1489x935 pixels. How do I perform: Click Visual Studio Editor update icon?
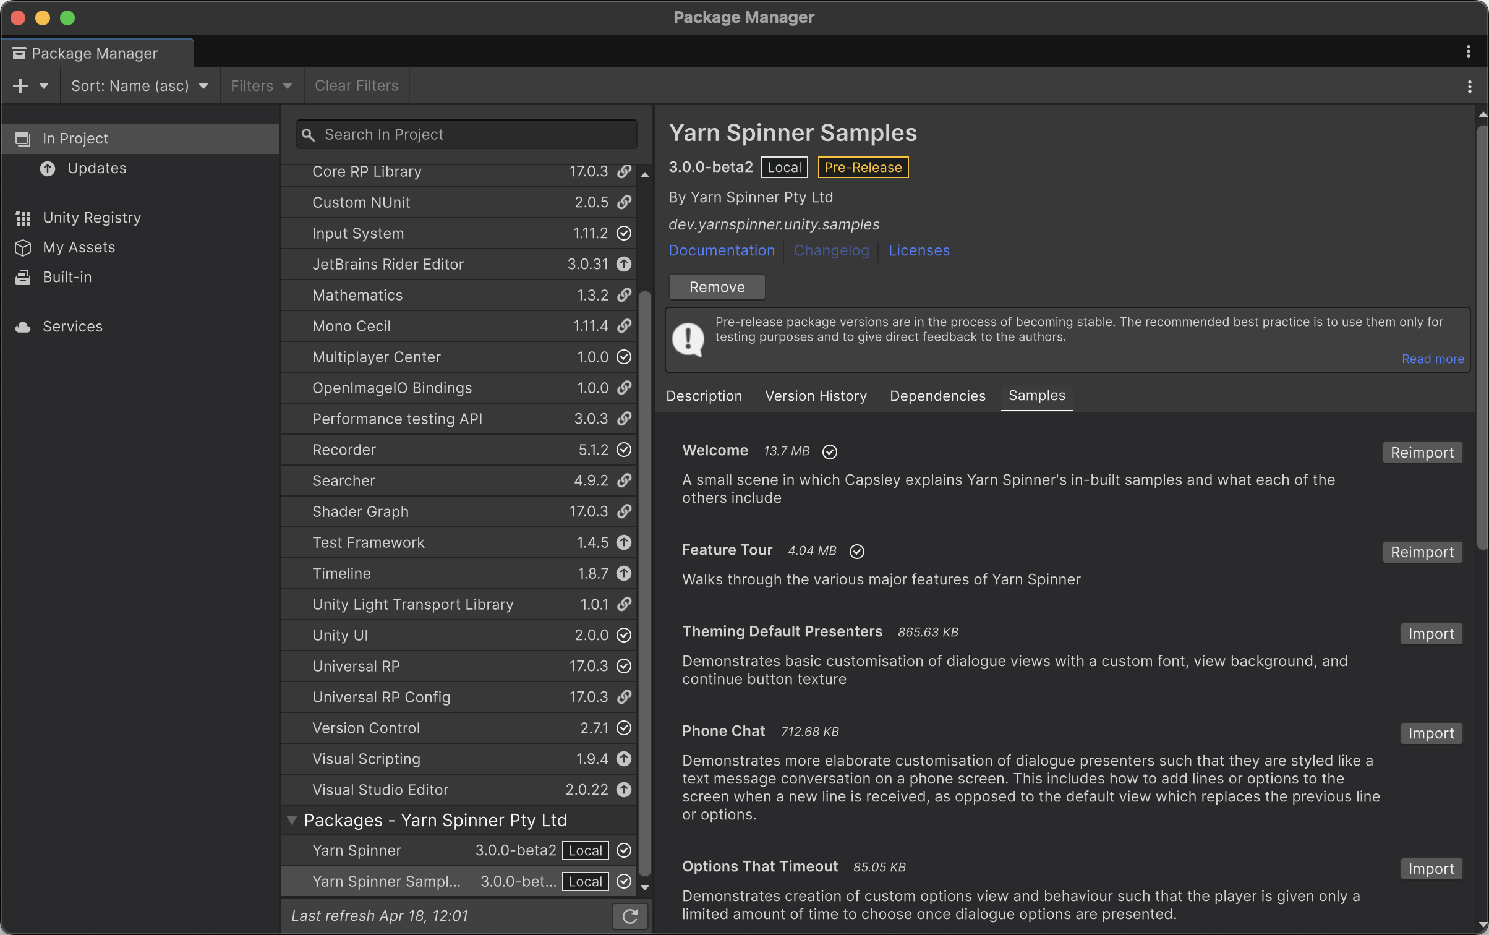(624, 790)
